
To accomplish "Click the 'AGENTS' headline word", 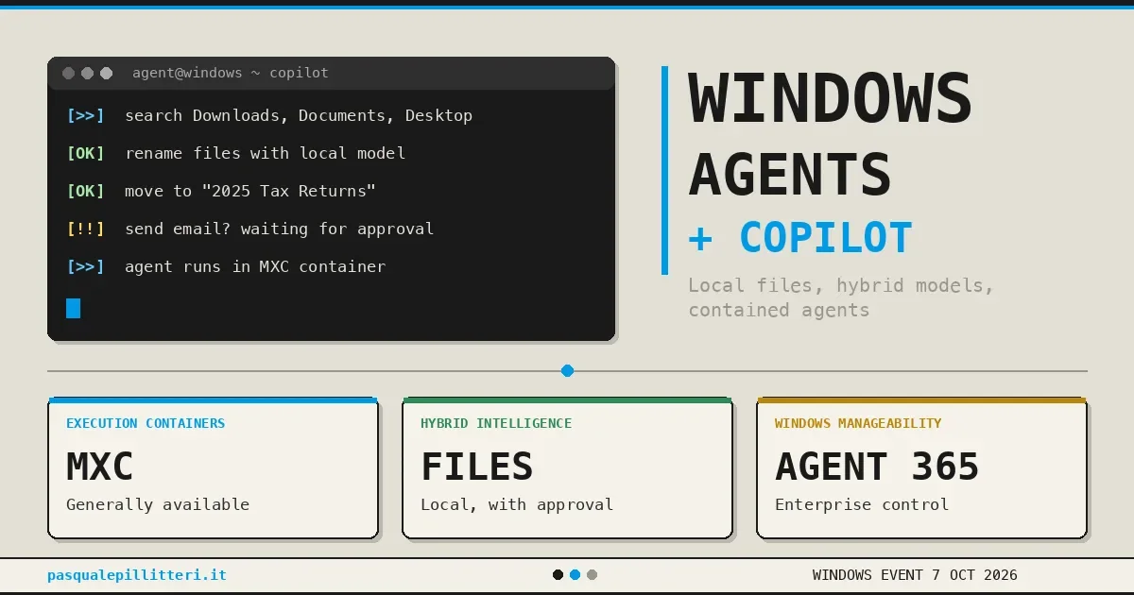I will (790, 175).
